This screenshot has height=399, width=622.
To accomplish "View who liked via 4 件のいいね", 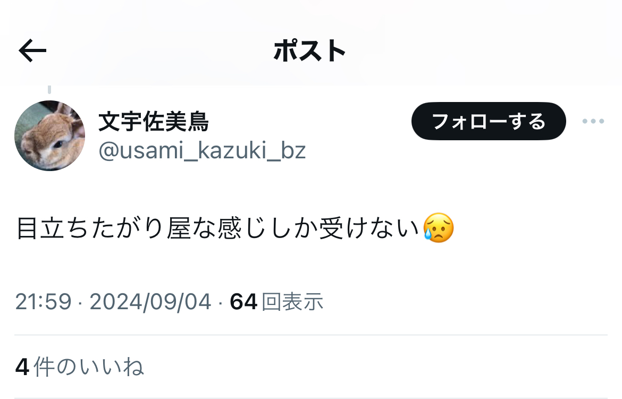I will click(79, 367).
